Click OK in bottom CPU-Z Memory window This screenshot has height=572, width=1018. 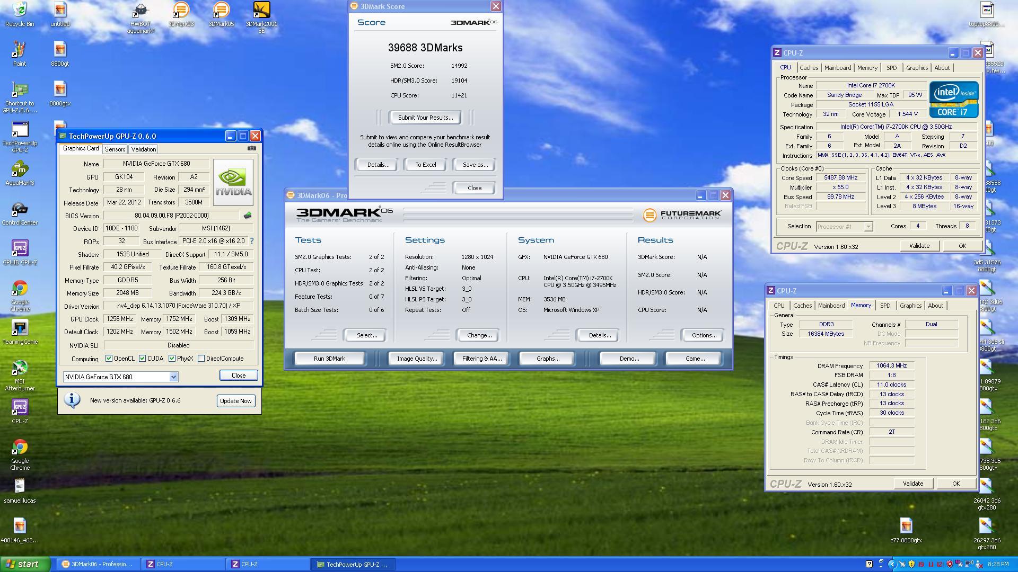955,484
